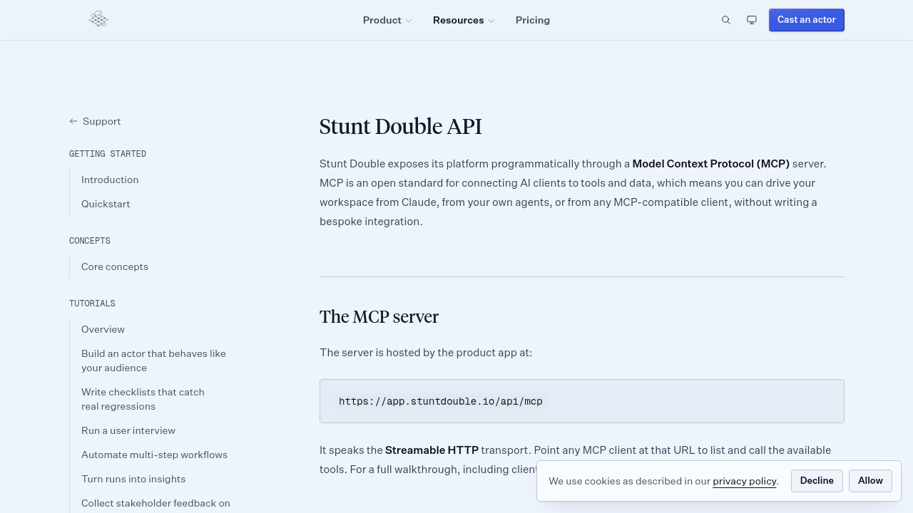Click the Cast an actor button
Image resolution: width=913 pixels, height=513 pixels.
807,20
